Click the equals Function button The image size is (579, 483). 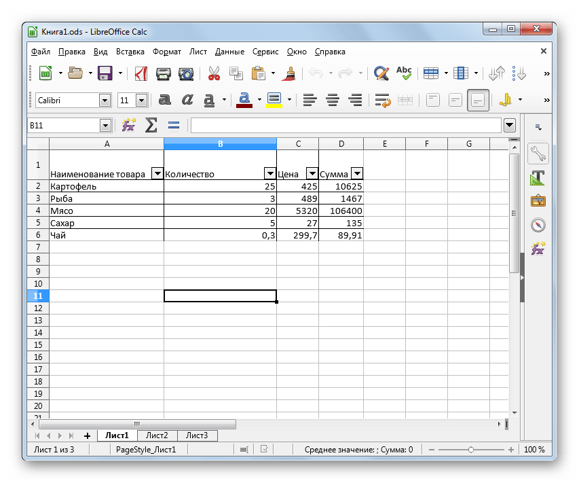tap(174, 126)
